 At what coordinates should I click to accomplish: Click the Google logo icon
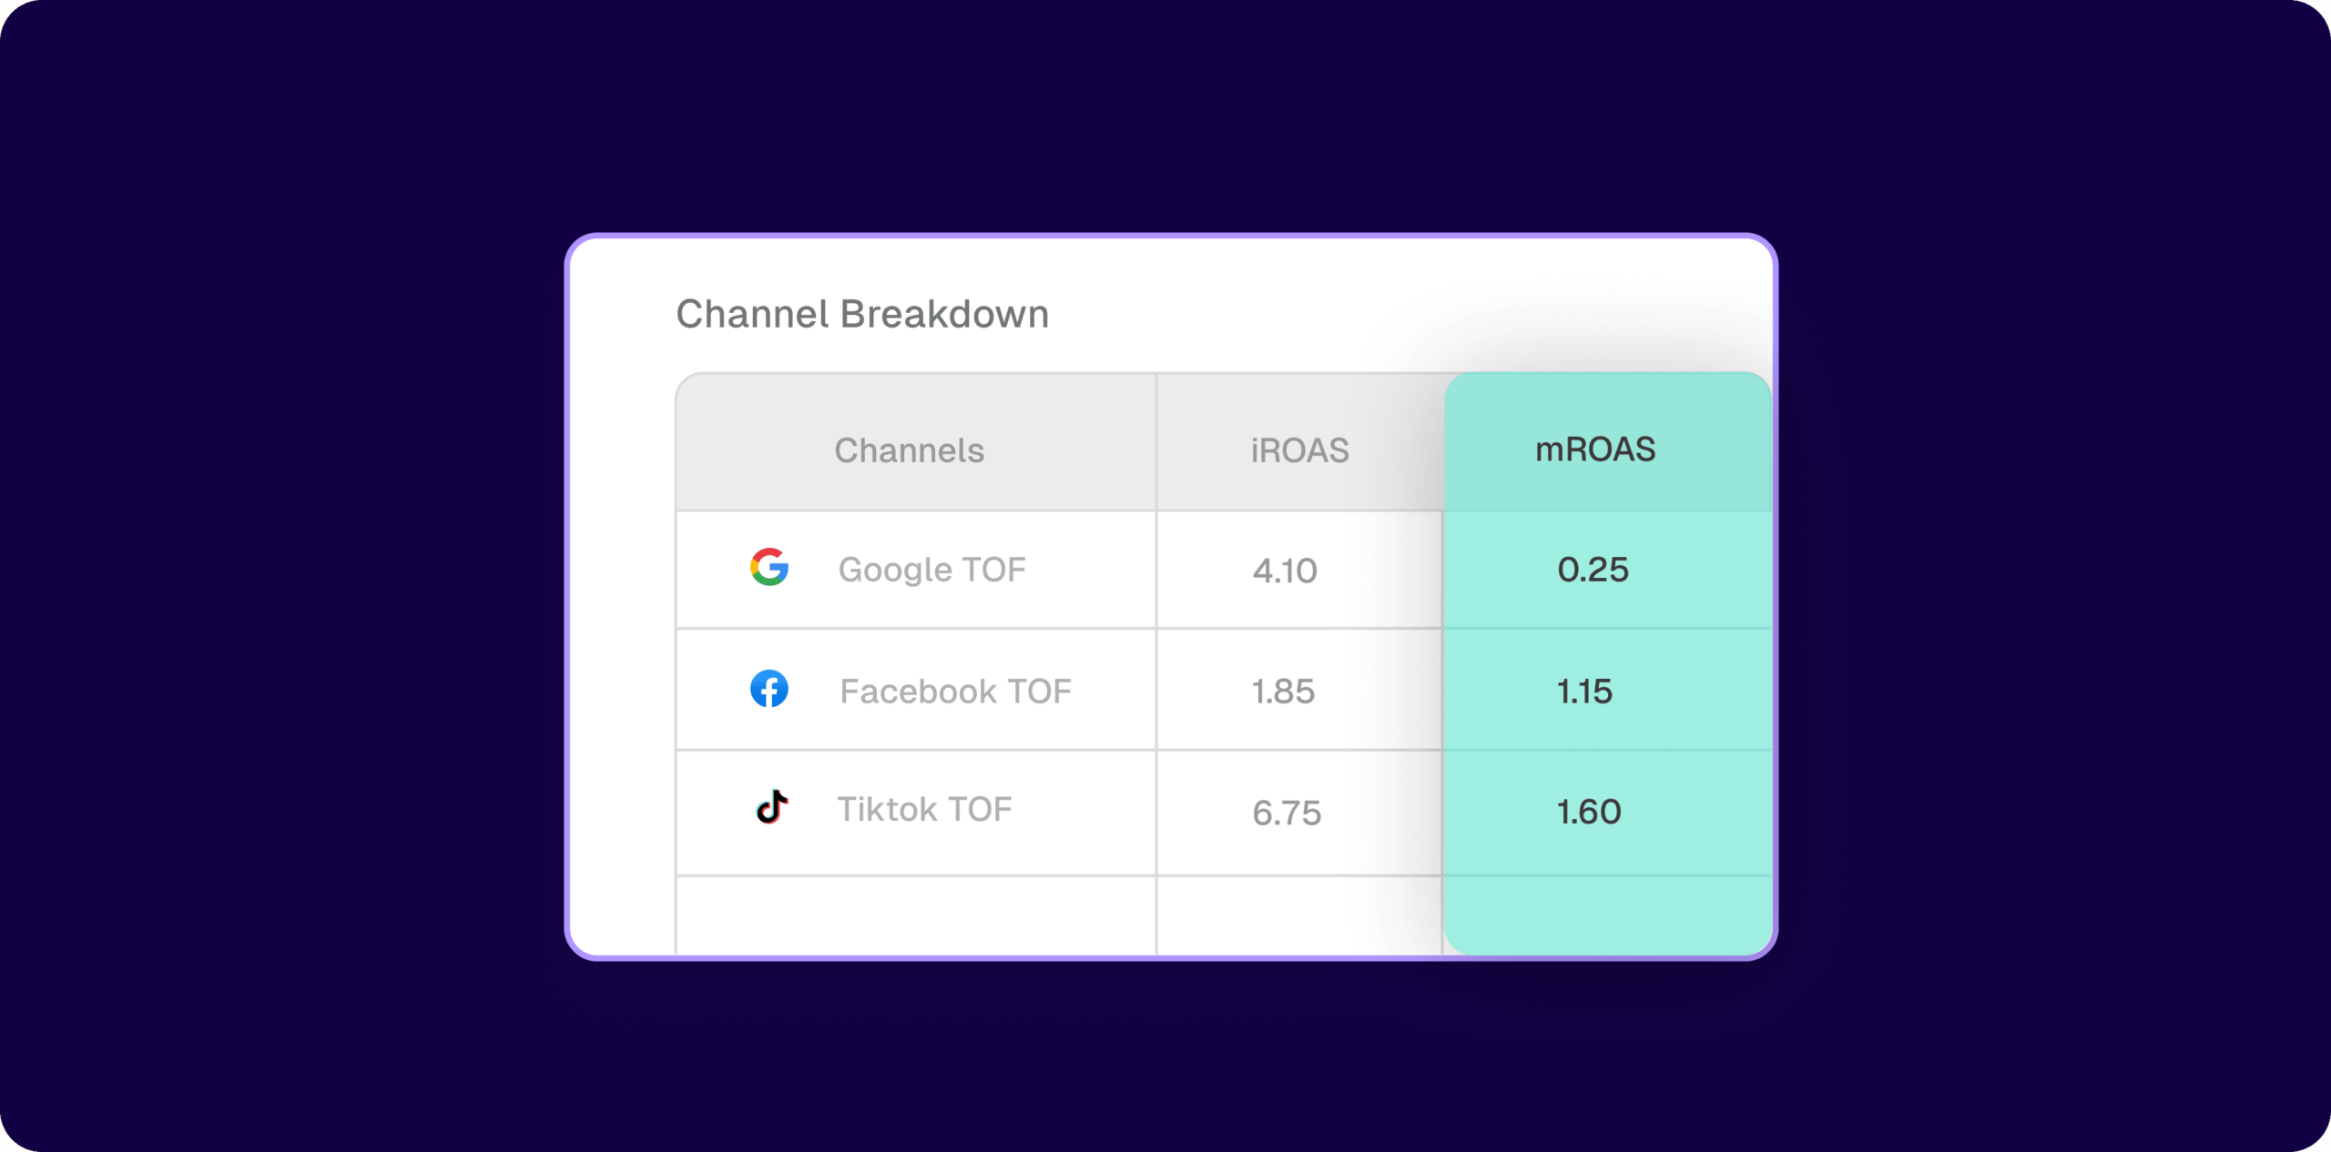[769, 567]
